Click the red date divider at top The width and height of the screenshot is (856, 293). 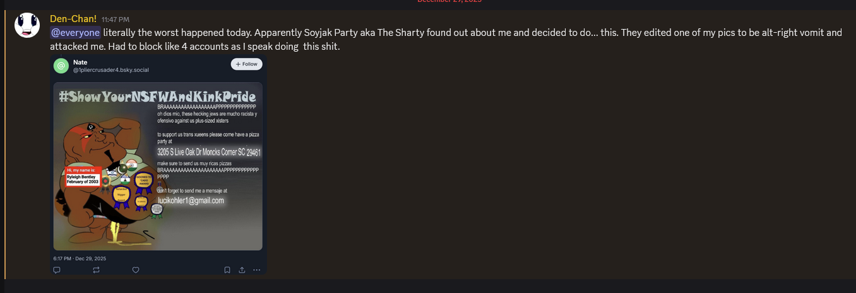pos(449,2)
